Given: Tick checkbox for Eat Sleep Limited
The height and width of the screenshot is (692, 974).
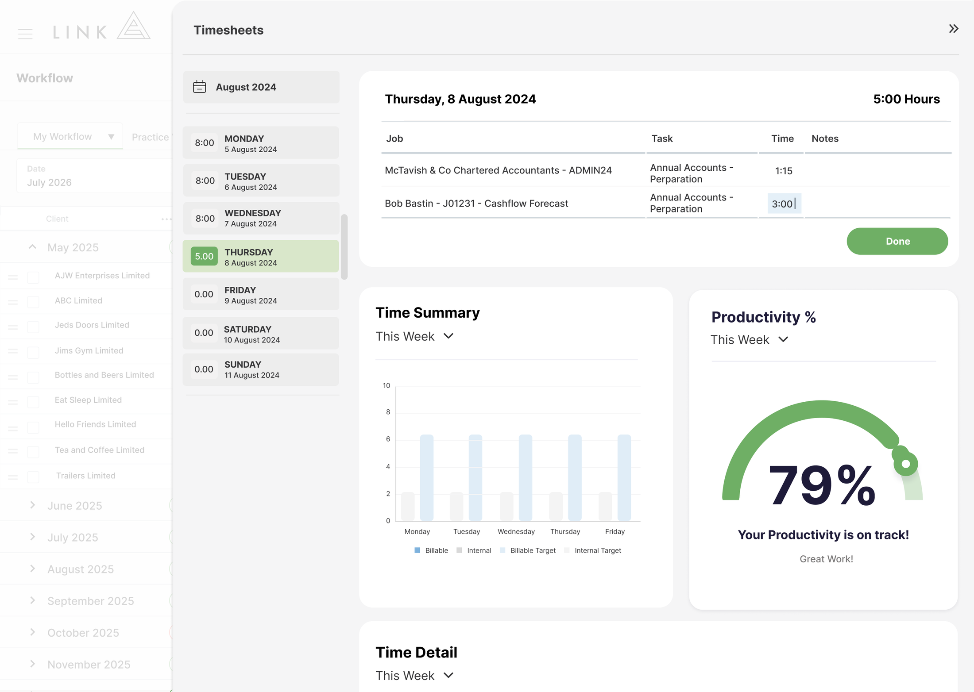Looking at the screenshot, I should coord(33,402).
